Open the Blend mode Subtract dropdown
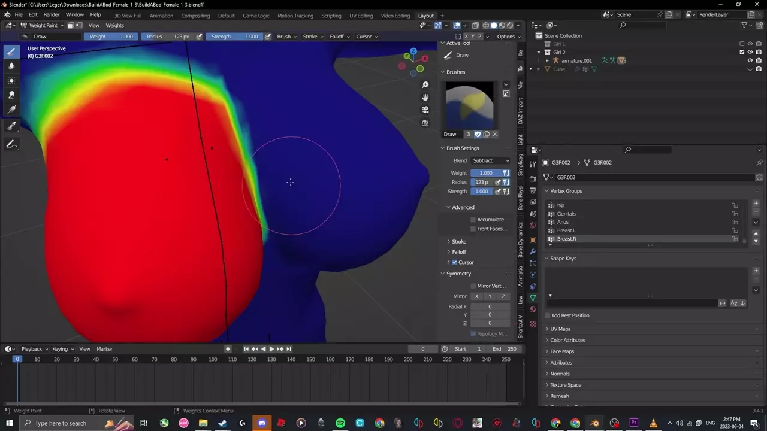Viewport: 767px width, 431px height. [x=491, y=160]
